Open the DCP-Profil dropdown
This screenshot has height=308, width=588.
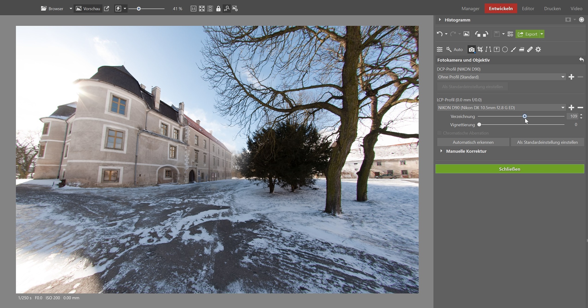pos(501,77)
